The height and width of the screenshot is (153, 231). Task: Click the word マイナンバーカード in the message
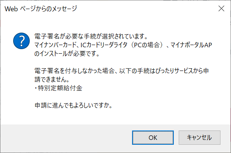click(x=56, y=45)
